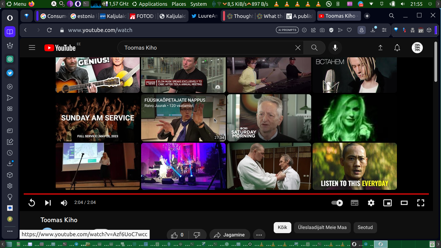Click the red video progress bar
Viewport: 441px width, 248px height.
tap(226, 194)
